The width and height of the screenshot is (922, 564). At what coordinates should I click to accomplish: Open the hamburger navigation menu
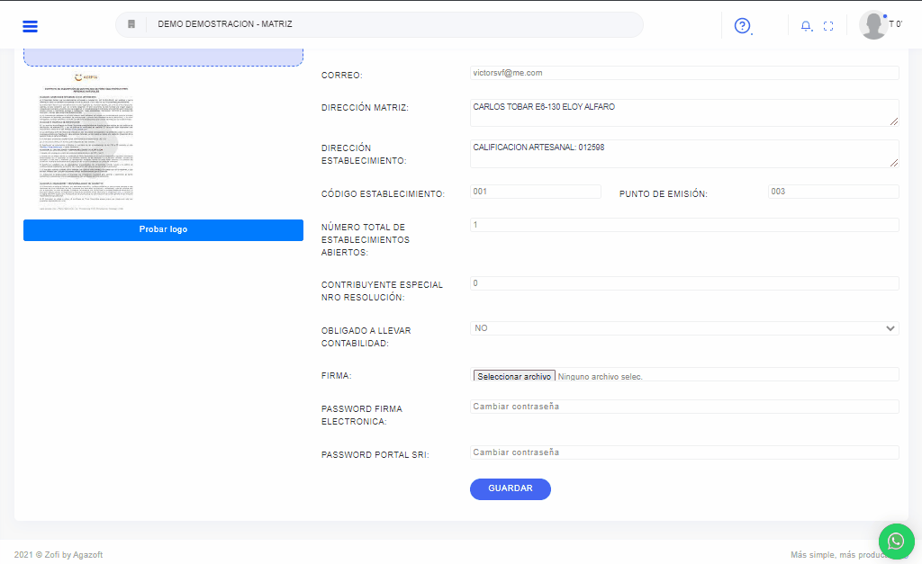[x=30, y=25]
